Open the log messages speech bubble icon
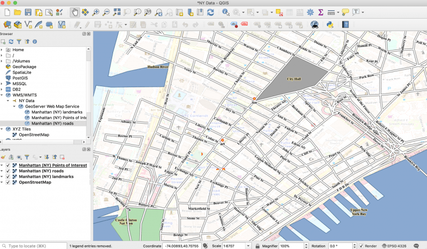The image size is (427, 249). (x=416, y=246)
